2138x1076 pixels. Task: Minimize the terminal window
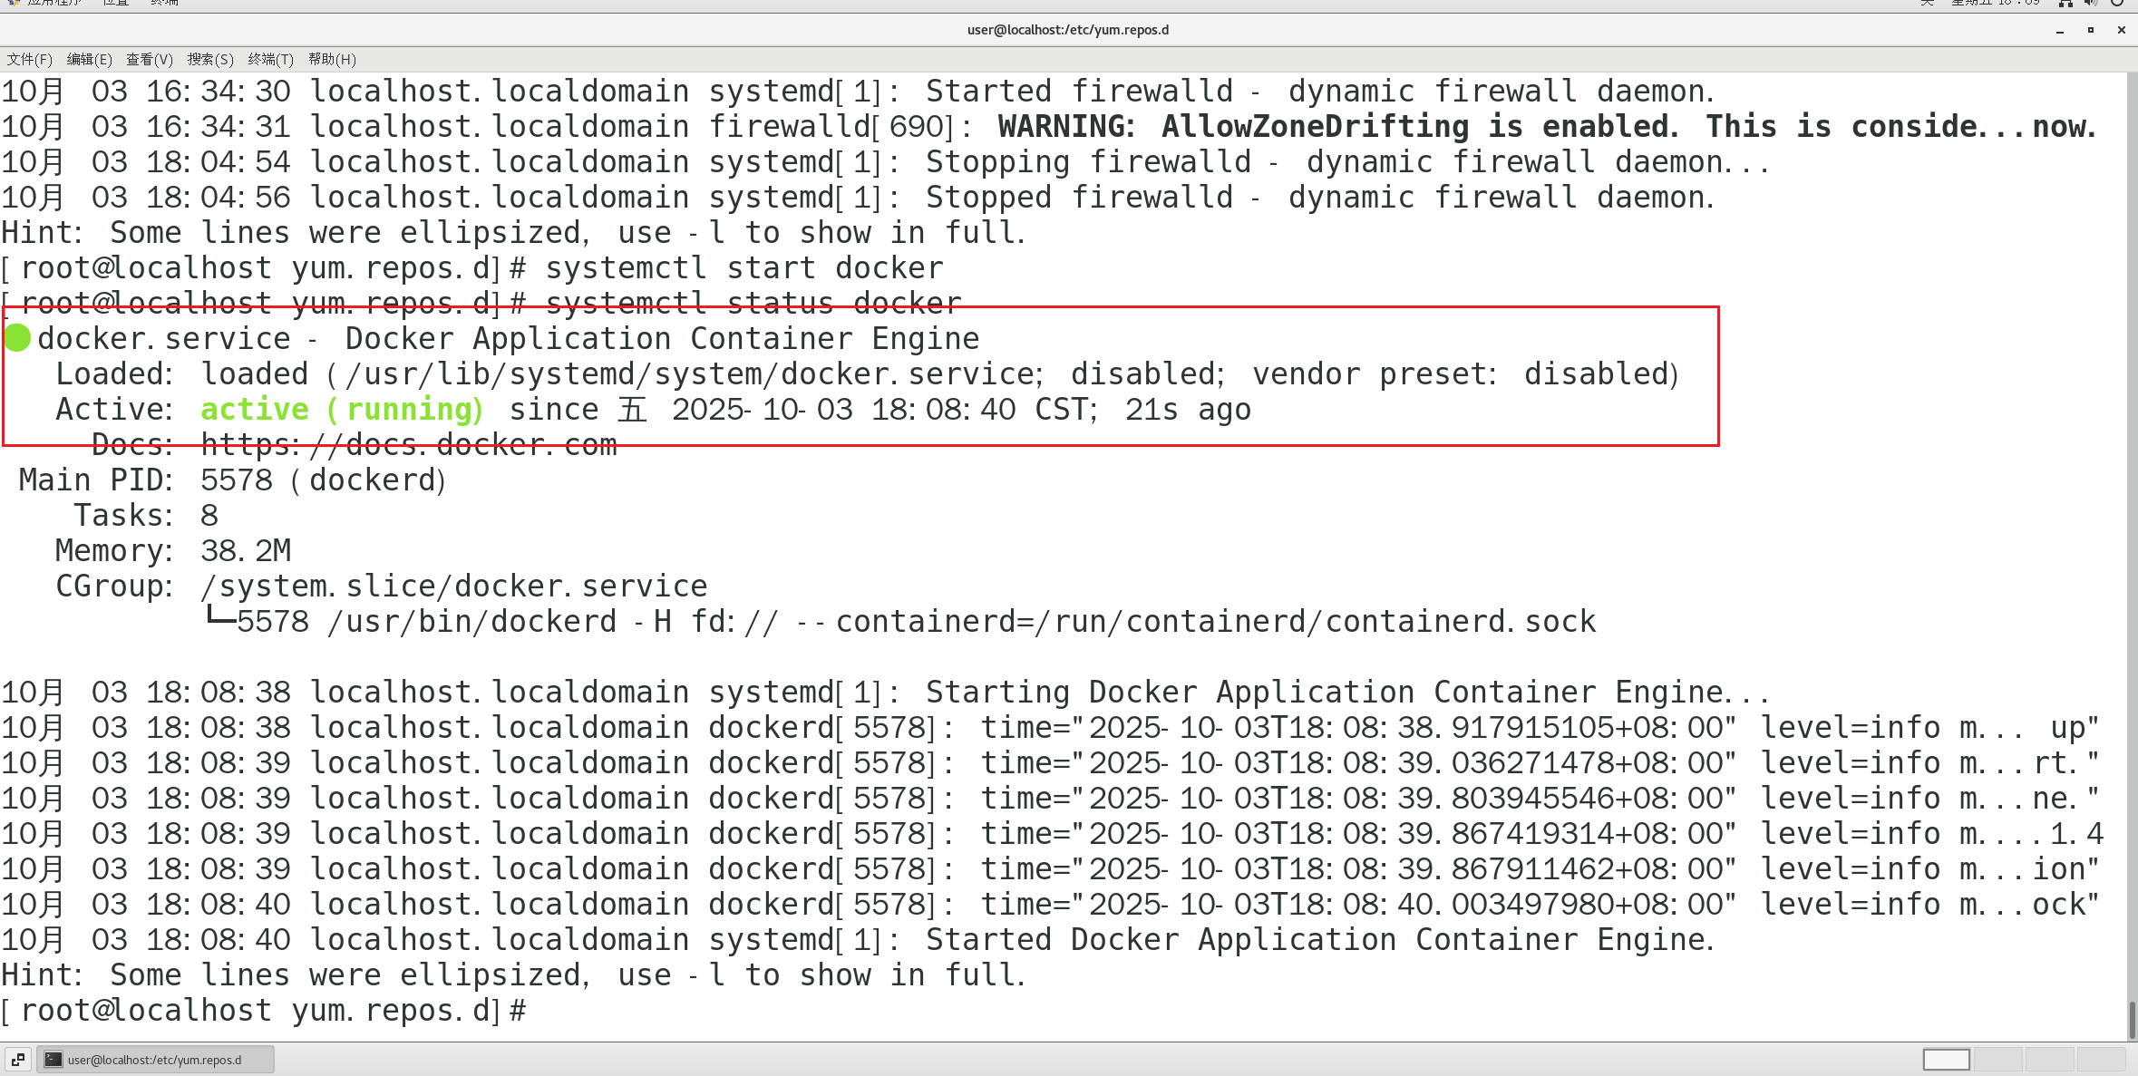[x=2060, y=31]
